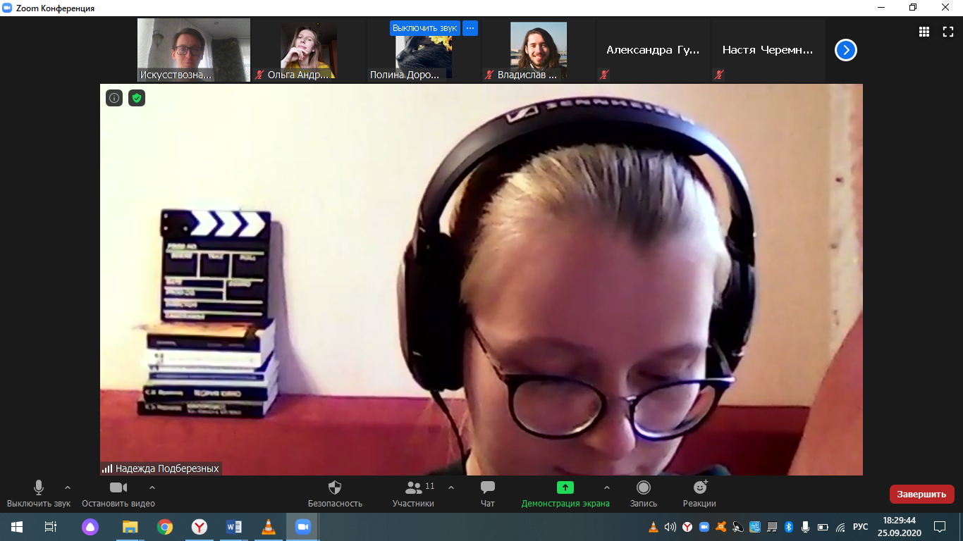The image size is (963, 541).
Task: Select Искусствозна... participant thumbnail
Action: click(x=194, y=50)
